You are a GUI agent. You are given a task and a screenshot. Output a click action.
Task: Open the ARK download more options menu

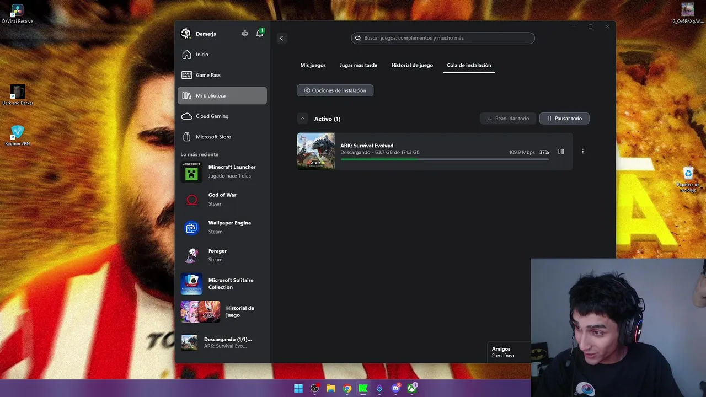click(582, 151)
